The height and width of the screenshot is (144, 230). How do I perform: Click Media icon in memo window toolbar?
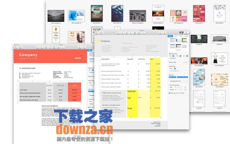(58, 47)
